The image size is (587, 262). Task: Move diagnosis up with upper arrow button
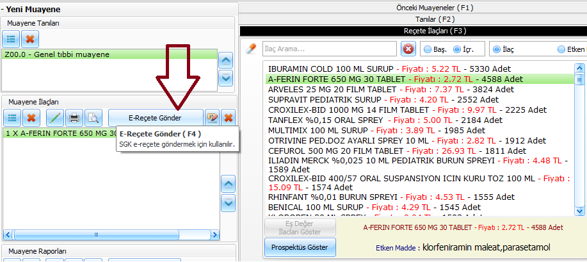point(225,61)
